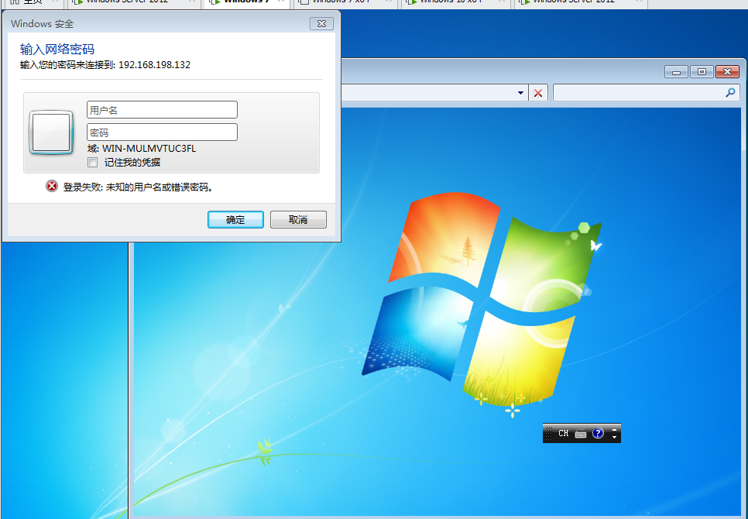
Task: Open the language bar options arrow
Action: (x=615, y=437)
